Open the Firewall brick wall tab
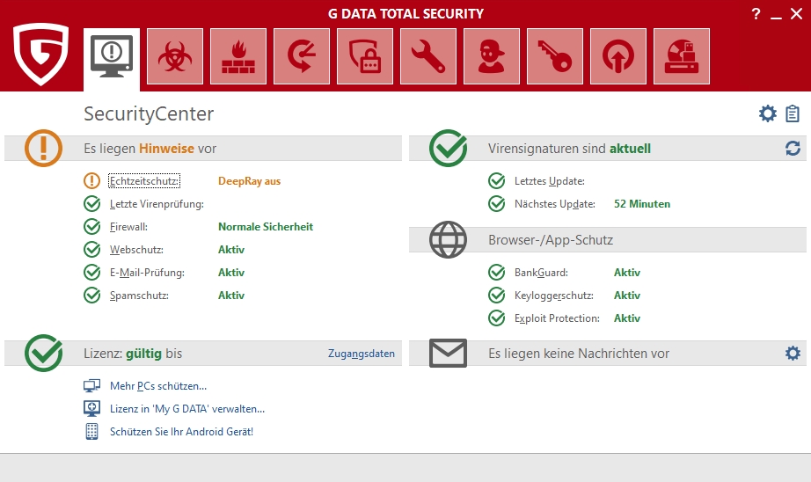The image size is (811, 482). 238,56
